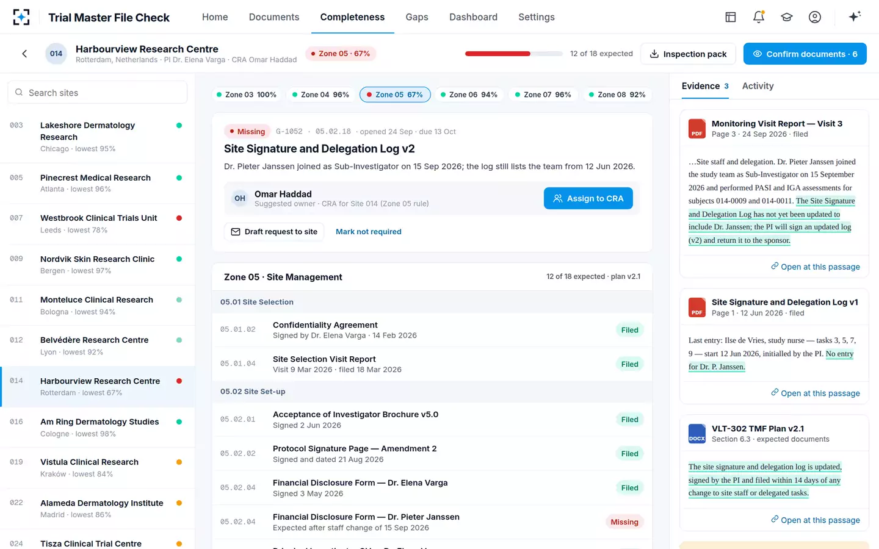879x549 pixels.
Task: Open passage link for Monitoring Visit Report
Action: (815, 267)
